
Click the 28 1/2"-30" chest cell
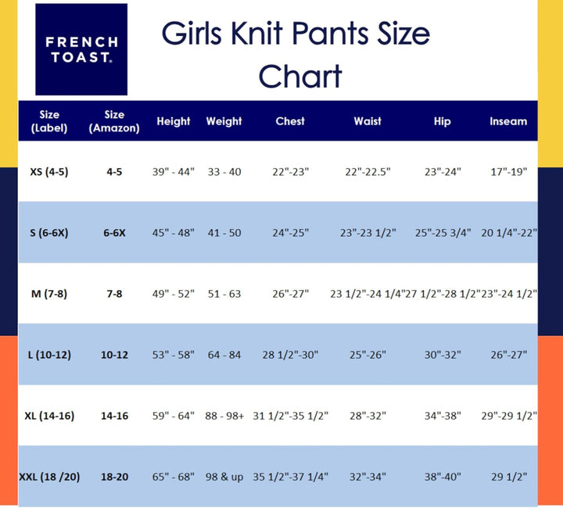click(x=290, y=354)
